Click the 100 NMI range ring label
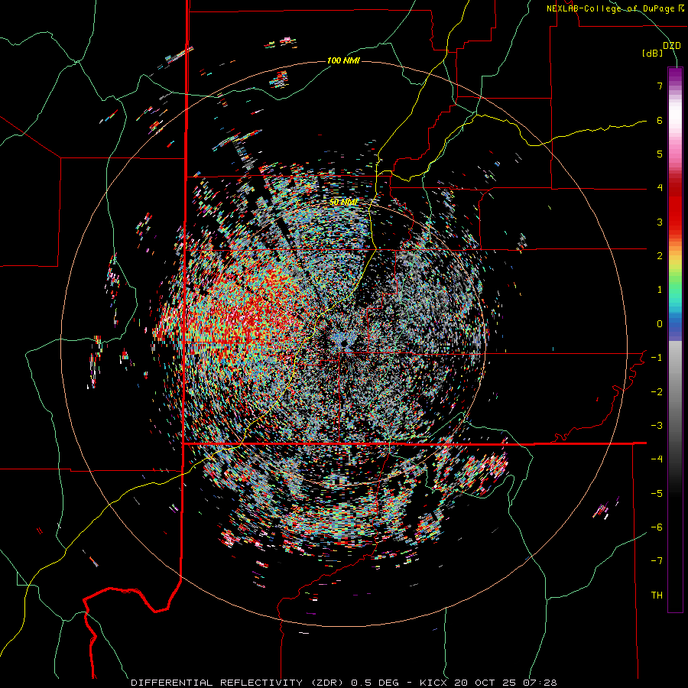This screenshot has width=688, height=688. pos(343,60)
